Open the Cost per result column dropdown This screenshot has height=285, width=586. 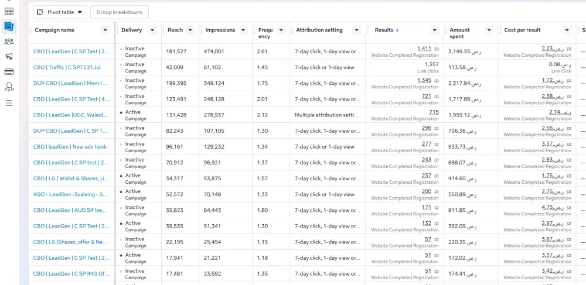pyautogui.click(x=565, y=30)
